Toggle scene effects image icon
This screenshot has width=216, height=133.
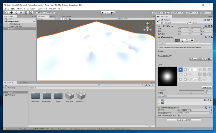(x=70, y=19)
